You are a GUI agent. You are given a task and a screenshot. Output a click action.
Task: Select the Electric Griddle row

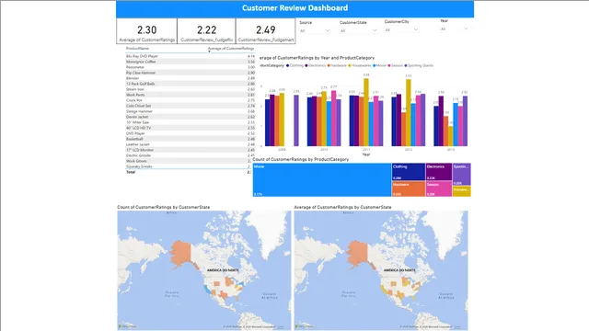click(191, 155)
